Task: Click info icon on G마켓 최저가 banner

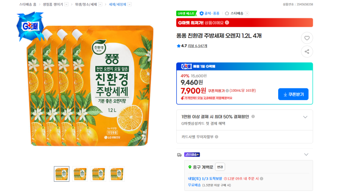Action: click(227, 23)
